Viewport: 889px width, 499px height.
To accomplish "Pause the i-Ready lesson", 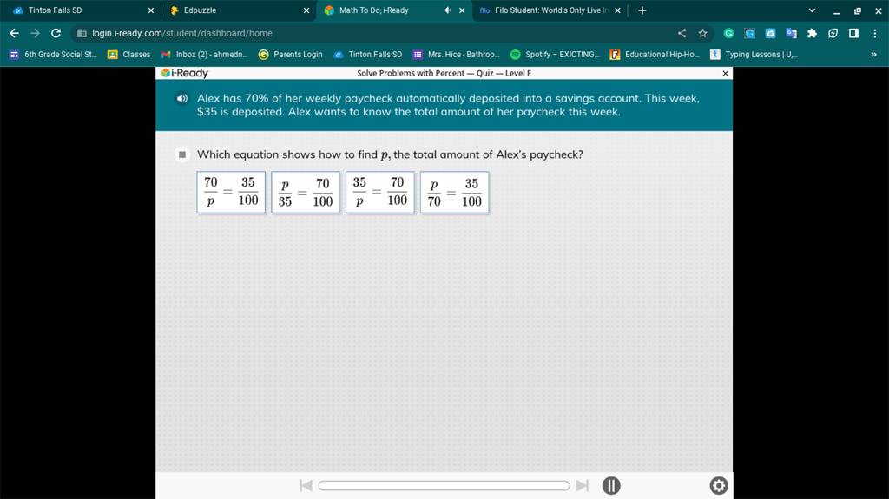I will coord(611,485).
